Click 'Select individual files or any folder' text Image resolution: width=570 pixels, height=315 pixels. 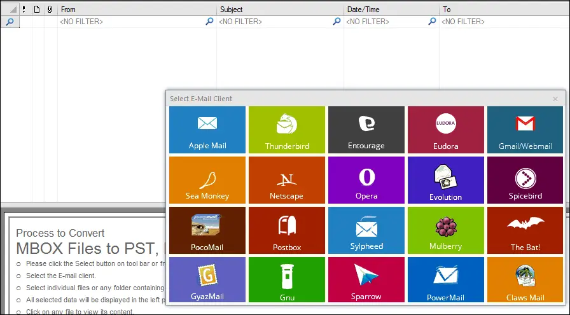(95, 288)
